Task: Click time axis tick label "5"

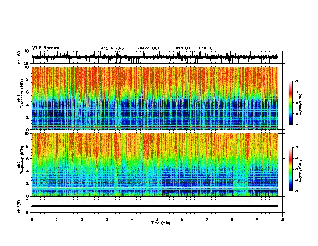Action: pyautogui.click(x=157, y=219)
